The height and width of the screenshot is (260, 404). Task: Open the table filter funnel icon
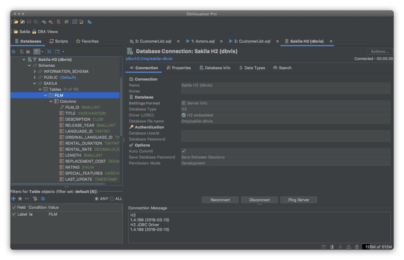37,52
